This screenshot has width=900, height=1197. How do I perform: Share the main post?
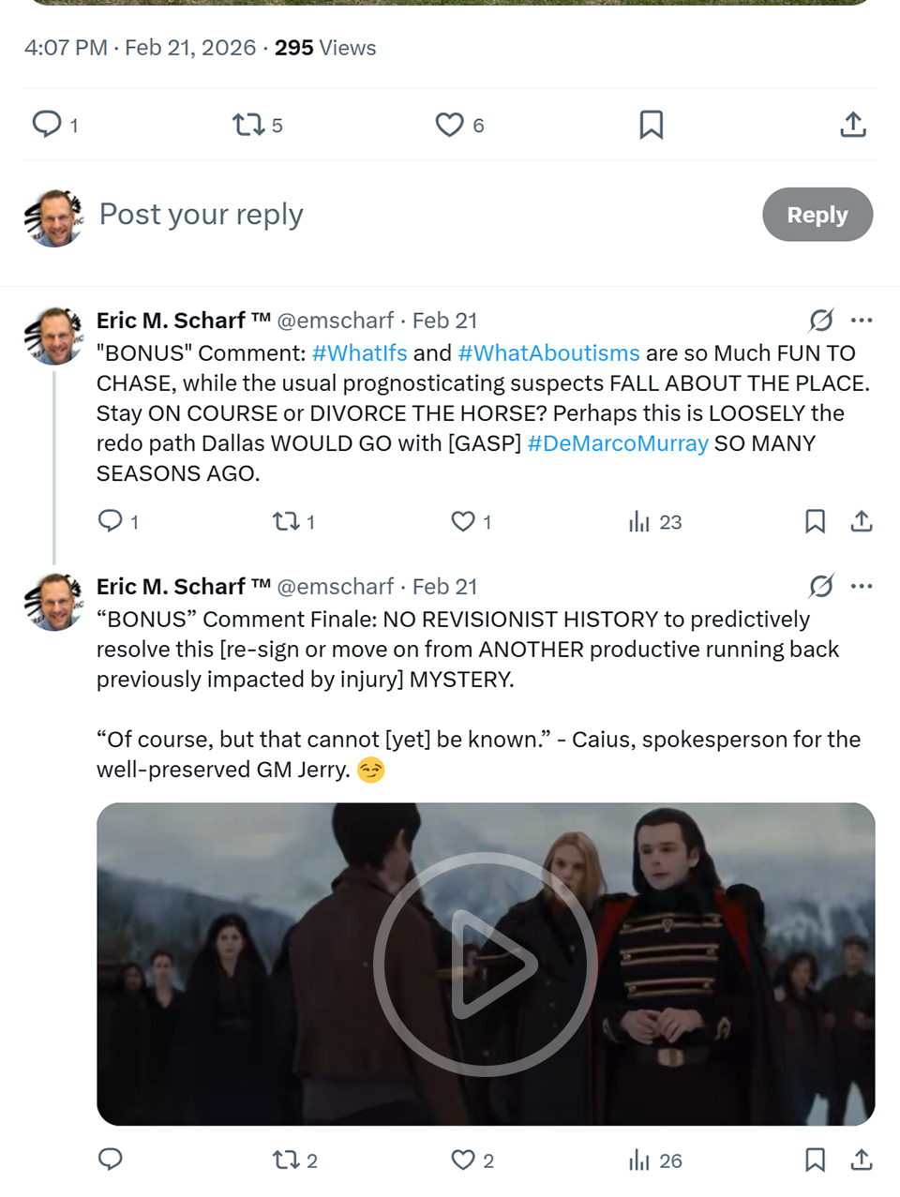tap(852, 125)
